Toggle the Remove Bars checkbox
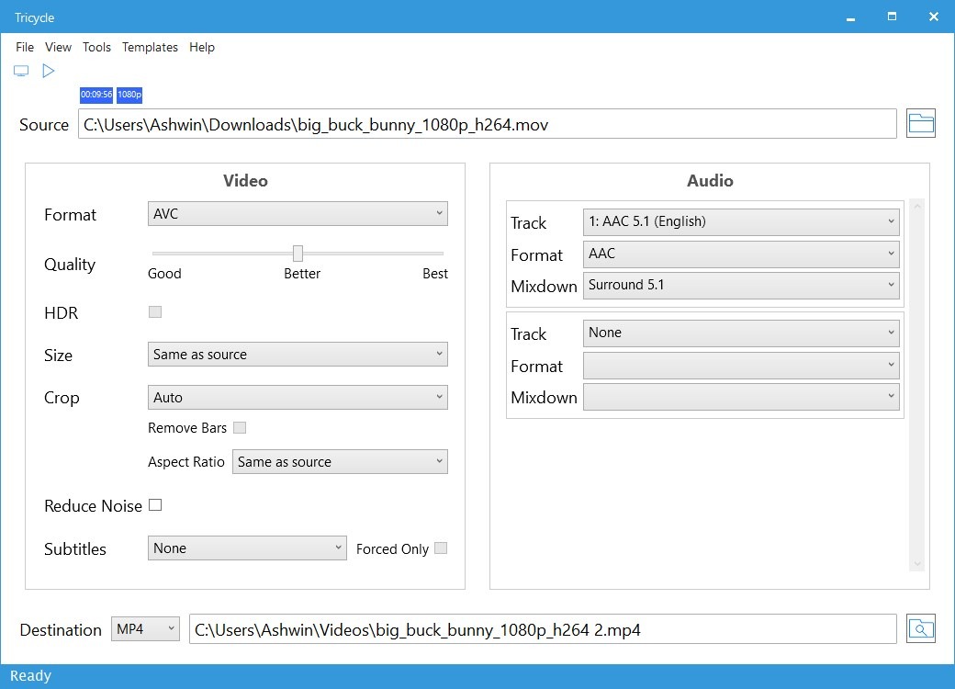Image resolution: width=955 pixels, height=689 pixels. point(240,427)
